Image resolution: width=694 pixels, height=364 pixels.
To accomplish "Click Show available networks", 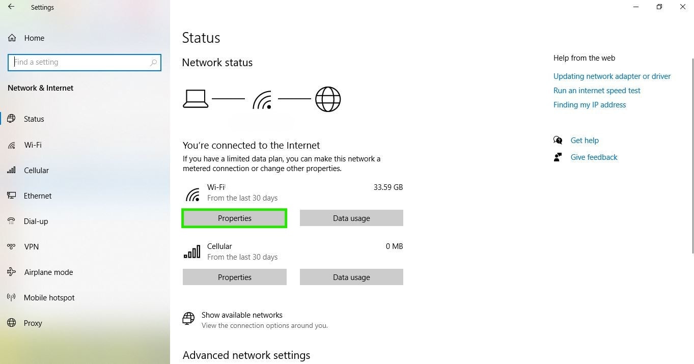I will pos(242,315).
